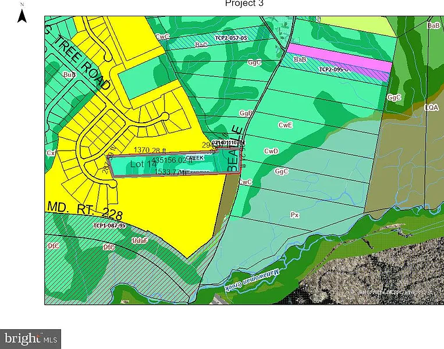
Task: Click the UdaF soil label
Action: pyautogui.click(x=141, y=240)
